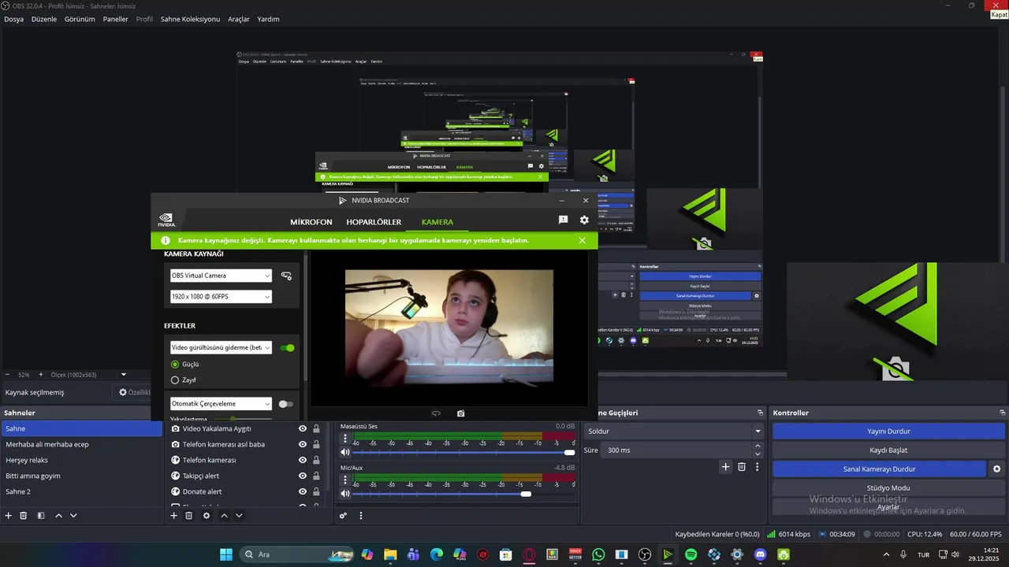Open the Otomatik Çerçeveleme effect dropdown
The width and height of the screenshot is (1009, 567).
pos(221,404)
